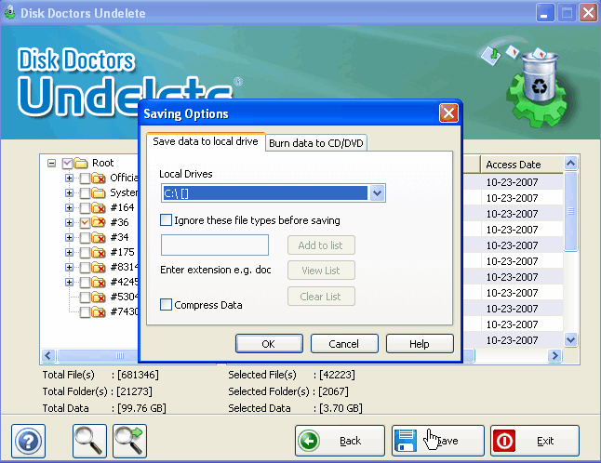The height and width of the screenshot is (463, 601).
Task: Expand the #8314 folder node
Action: coord(69,268)
